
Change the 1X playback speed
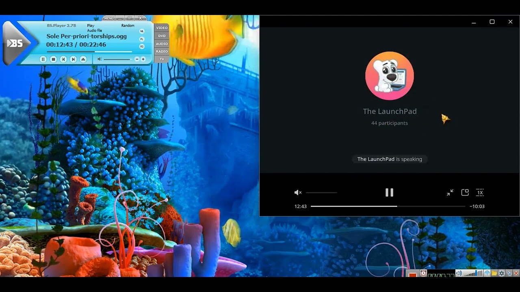pyautogui.click(x=480, y=193)
